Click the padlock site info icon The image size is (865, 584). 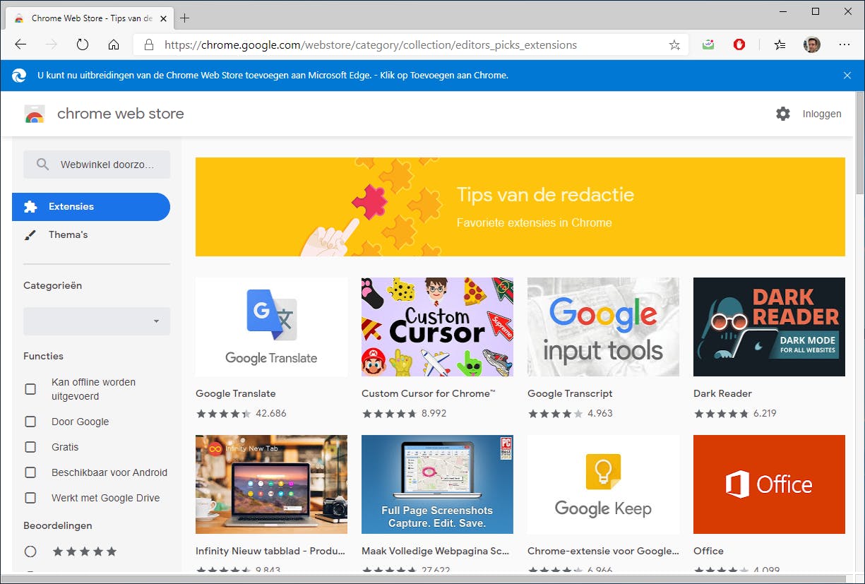pos(148,44)
